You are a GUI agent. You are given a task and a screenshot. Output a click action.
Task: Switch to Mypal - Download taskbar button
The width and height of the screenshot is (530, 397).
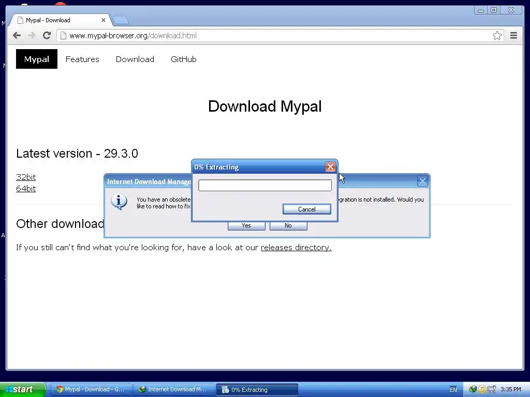92,390
